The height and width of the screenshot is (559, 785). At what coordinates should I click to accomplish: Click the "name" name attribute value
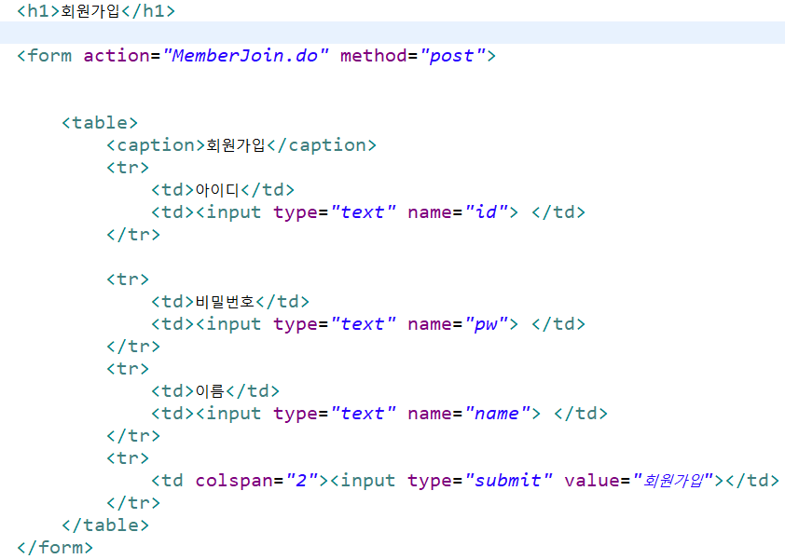(x=498, y=414)
